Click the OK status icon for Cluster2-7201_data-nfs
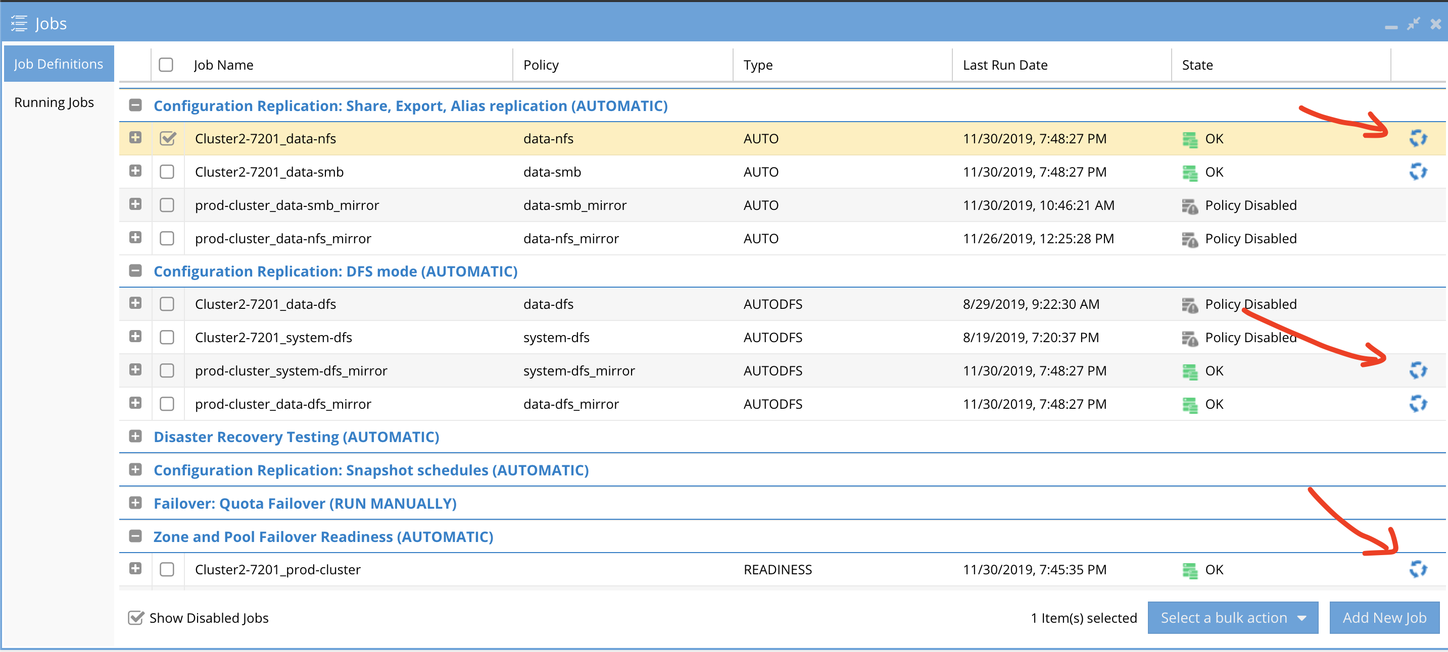 click(x=1189, y=139)
